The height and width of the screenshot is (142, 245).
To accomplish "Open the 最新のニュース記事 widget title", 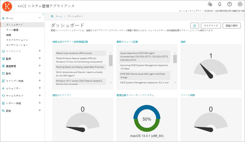I will pos(127,42).
